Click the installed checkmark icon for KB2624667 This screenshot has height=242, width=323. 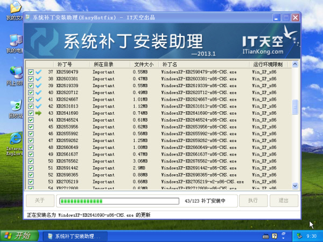[39, 99]
